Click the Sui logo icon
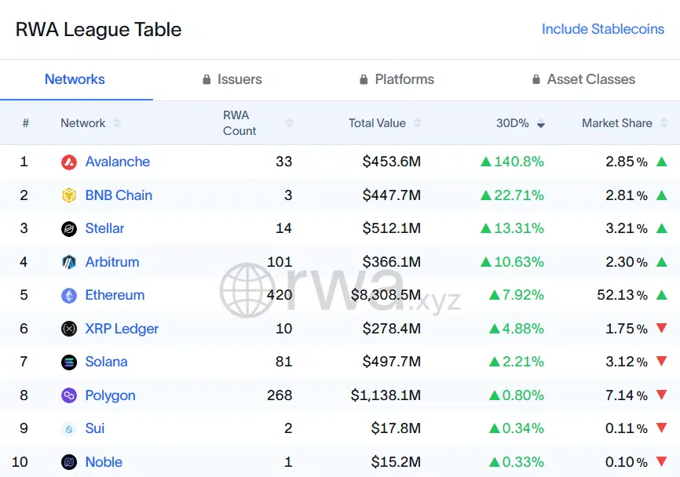The width and height of the screenshot is (680, 477). 69,429
